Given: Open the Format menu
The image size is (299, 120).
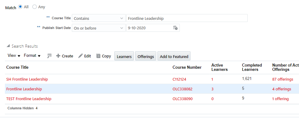Looking at the screenshot, I should pos(32,56).
